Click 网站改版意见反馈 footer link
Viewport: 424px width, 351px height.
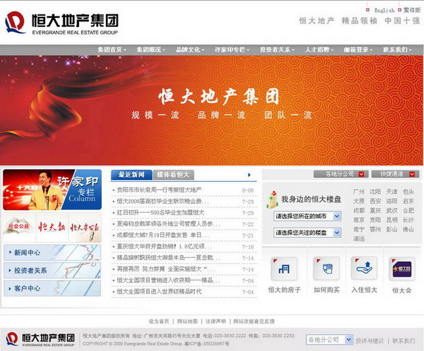(x=254, y=321)
